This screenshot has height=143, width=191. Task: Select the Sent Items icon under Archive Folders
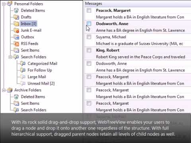(16, 103)
